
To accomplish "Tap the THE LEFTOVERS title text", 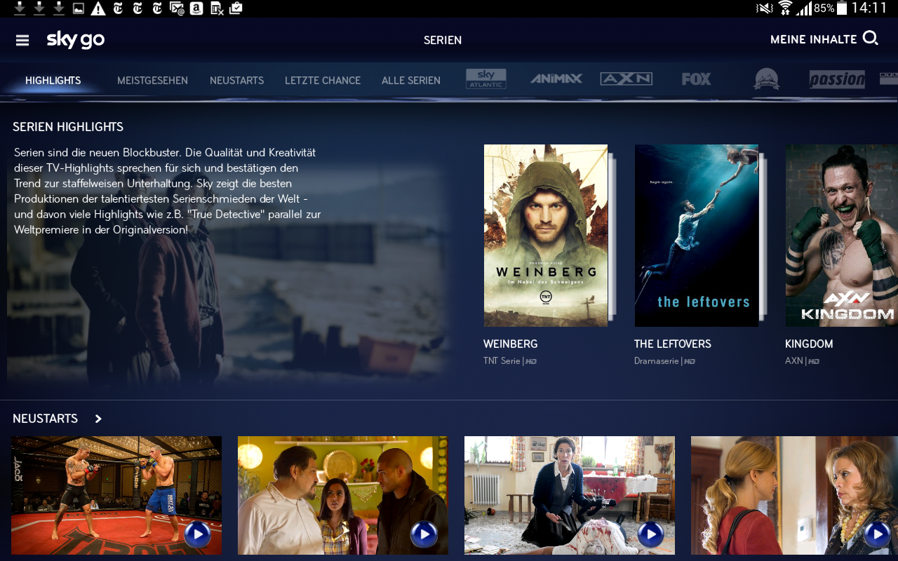I will (673, 344).
